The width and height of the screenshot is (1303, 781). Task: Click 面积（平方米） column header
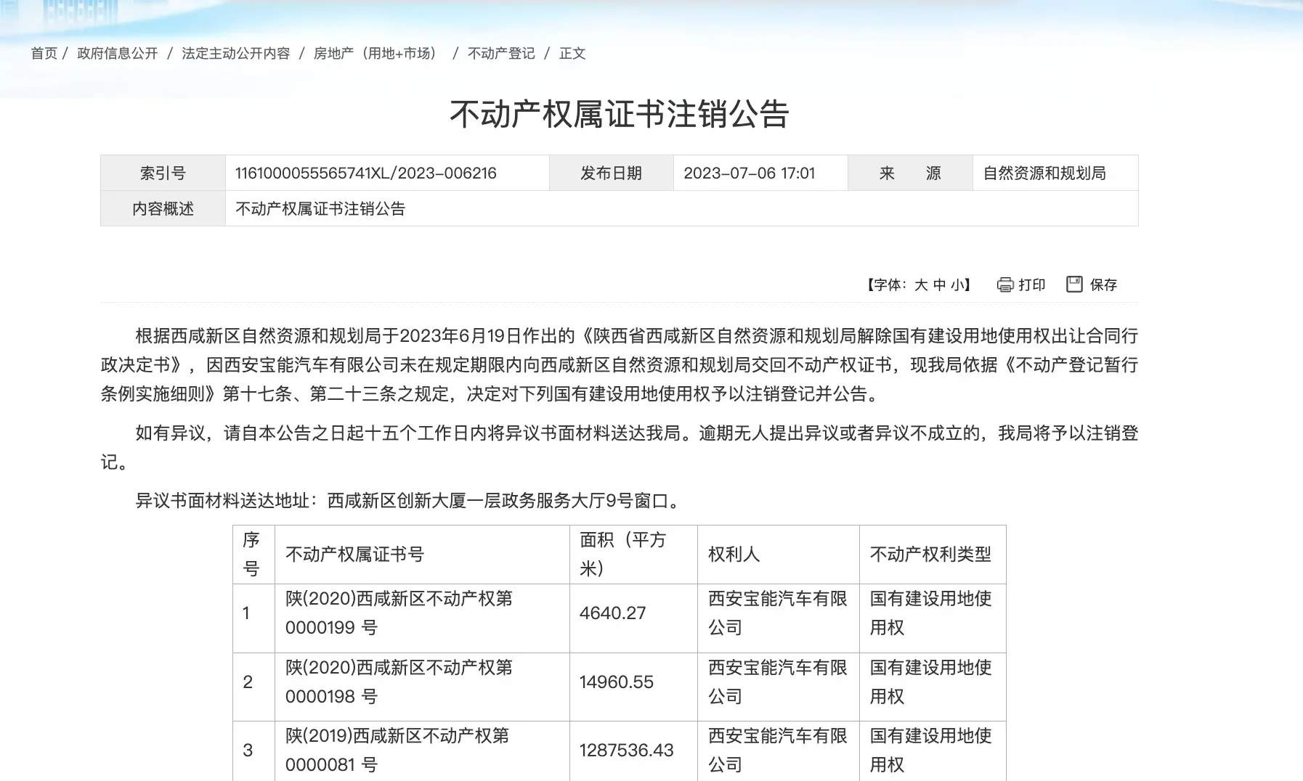point(634,555)
